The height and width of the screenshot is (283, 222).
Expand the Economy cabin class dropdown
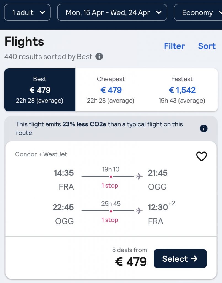click(198, 12)
